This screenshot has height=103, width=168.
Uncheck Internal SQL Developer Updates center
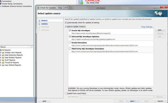[x=70, y=37]
